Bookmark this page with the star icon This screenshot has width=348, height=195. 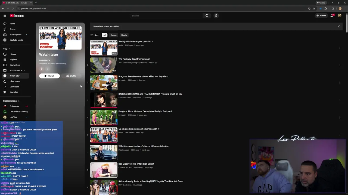click(x=314, y=8)
